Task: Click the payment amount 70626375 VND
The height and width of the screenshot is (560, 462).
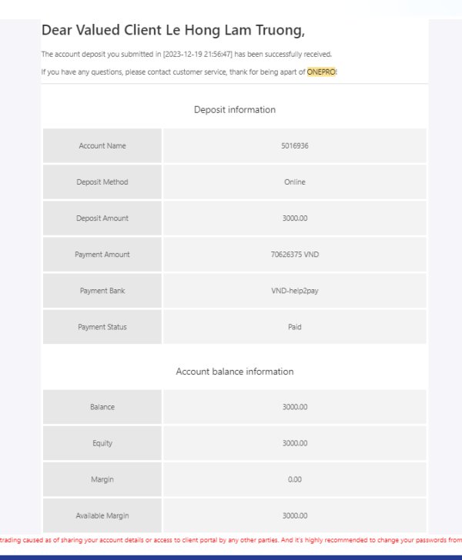Action: pyautogui.click(x=294, y=255)
